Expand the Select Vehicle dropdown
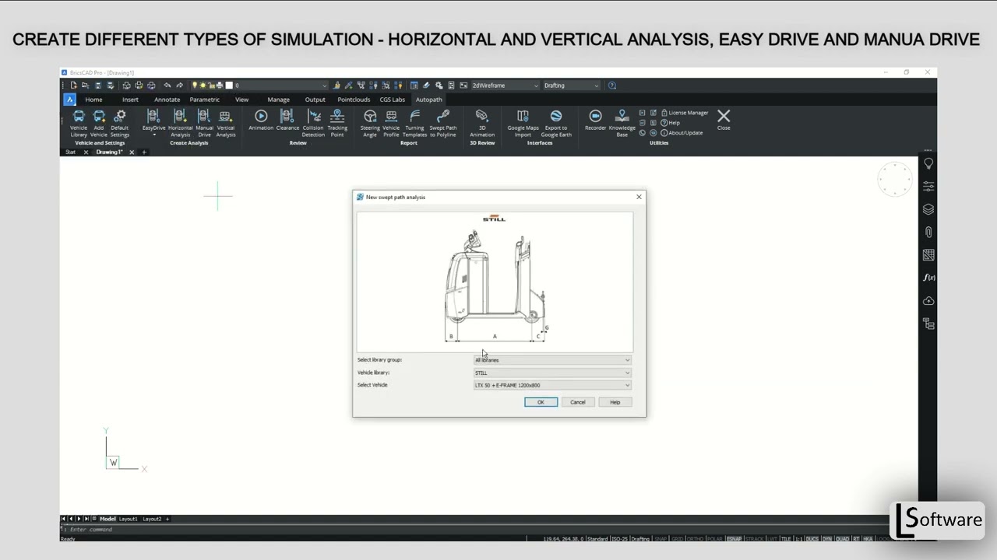The height and width of the screenshot is (560, 997). [552, 385]
